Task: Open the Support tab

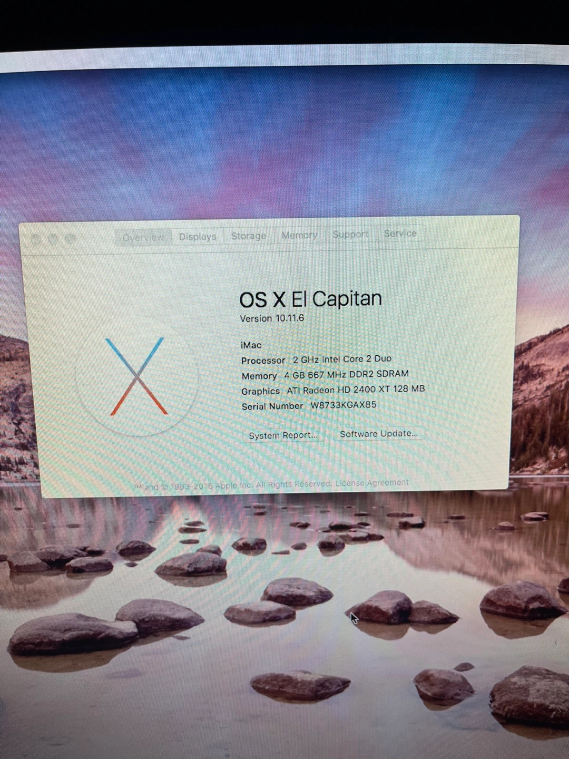Action: coord(350,234)
